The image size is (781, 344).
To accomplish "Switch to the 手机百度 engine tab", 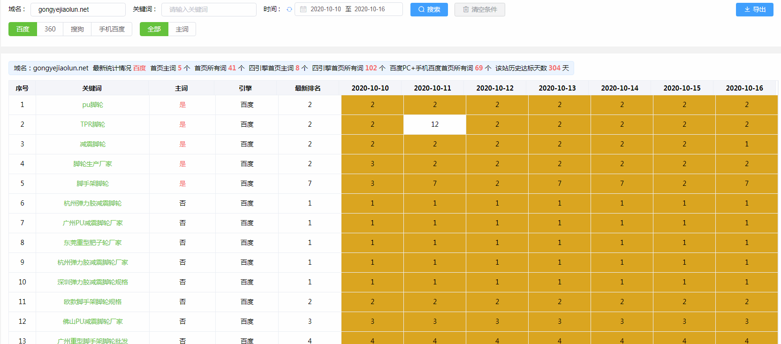I will click(x=112, y=29).
